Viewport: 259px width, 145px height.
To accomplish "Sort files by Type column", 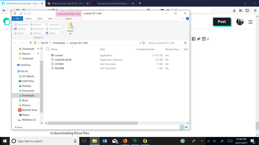I will coord(102,49).
